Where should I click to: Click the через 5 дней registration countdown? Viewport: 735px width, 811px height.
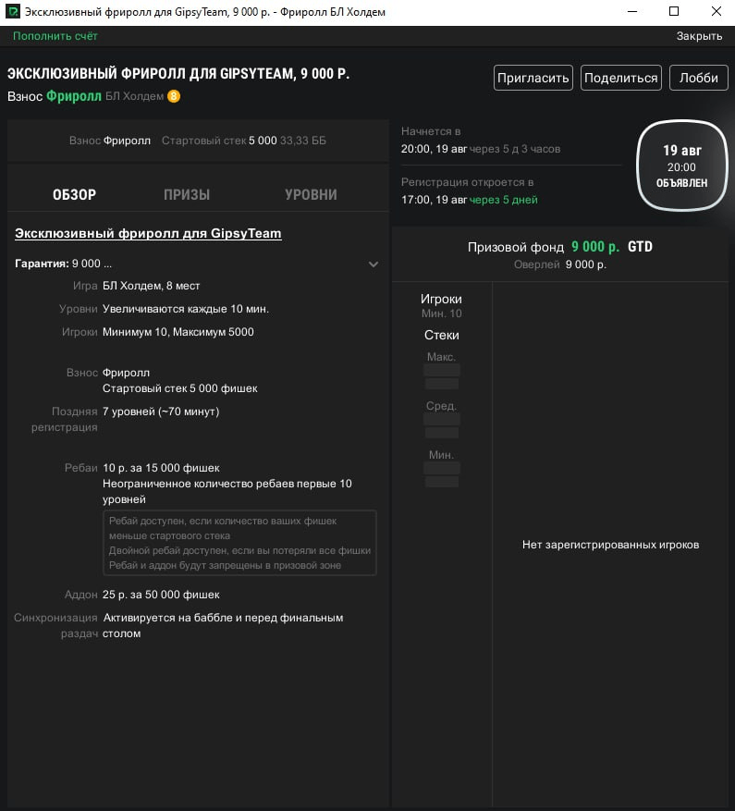(504, 200)
